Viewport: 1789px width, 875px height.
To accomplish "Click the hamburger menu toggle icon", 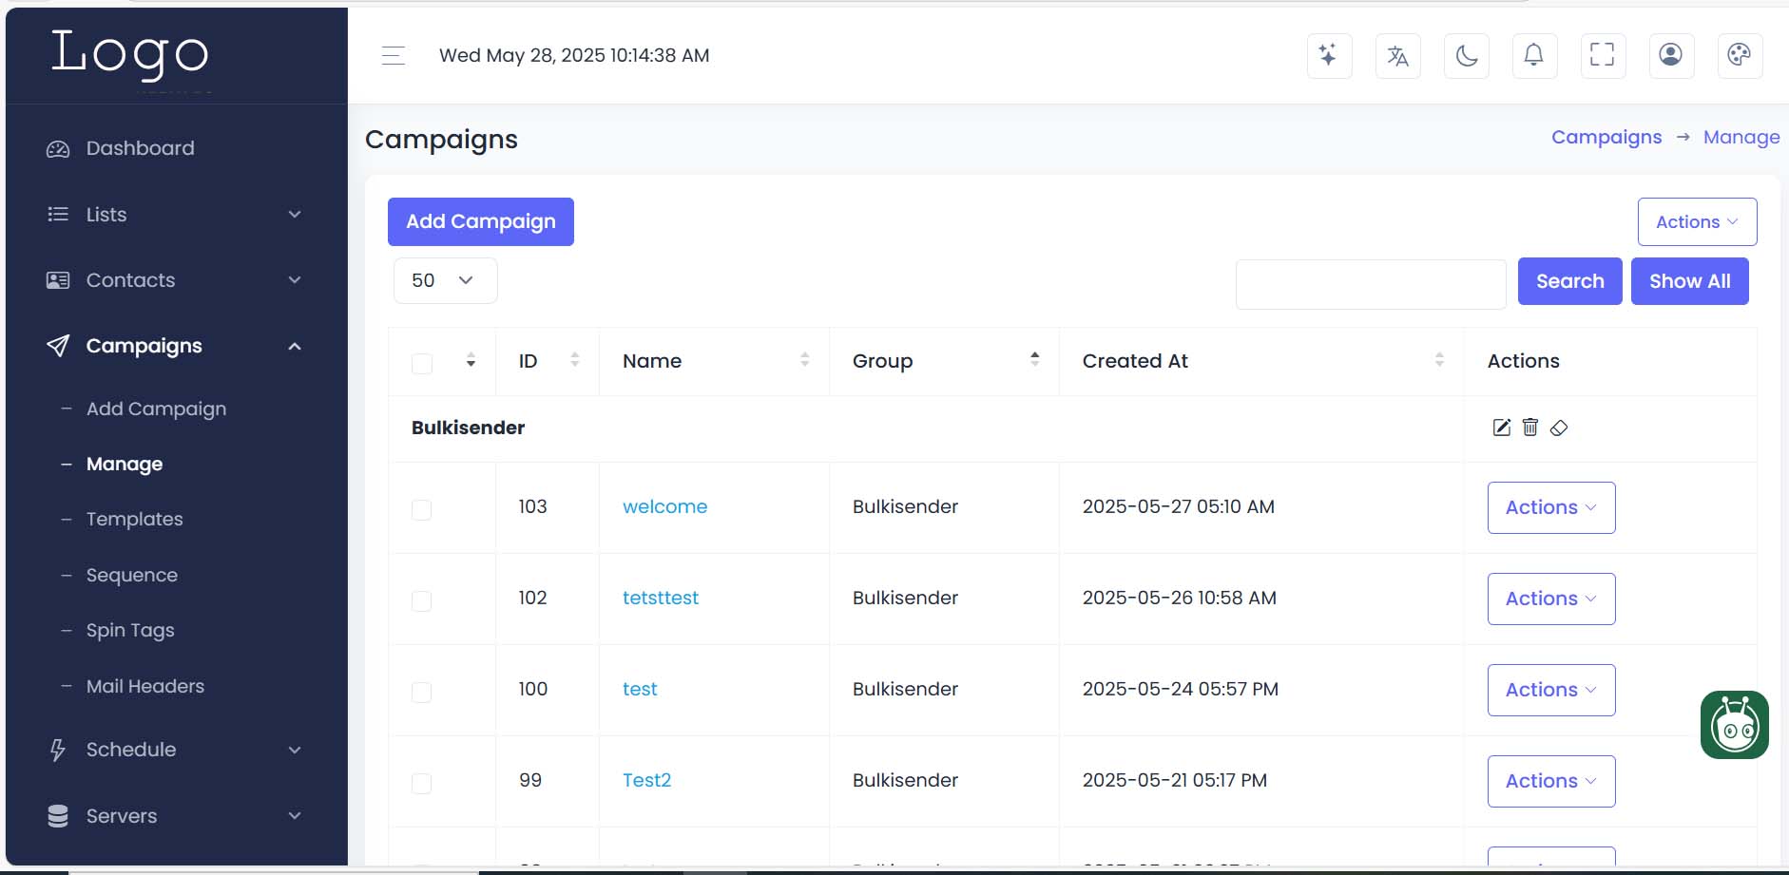I will (x=394, y=56).
